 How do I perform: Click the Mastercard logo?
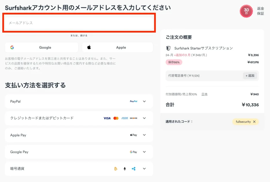[116, 118]
